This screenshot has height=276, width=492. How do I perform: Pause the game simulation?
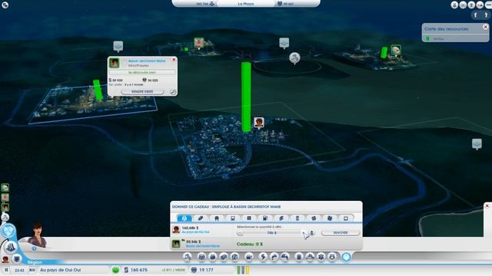click(x=6, y=270)
